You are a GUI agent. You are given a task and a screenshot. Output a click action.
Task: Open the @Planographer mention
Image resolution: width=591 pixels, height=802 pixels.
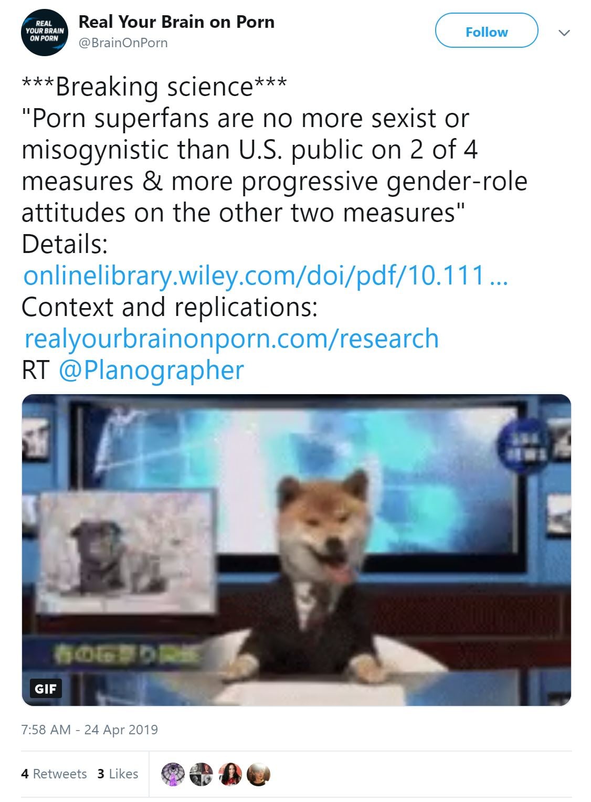(x=151, y=370)
